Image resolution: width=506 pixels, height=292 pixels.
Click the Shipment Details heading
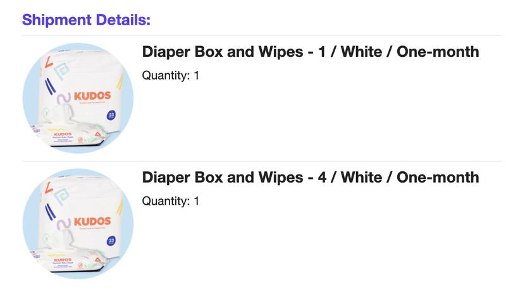(86, 20)
